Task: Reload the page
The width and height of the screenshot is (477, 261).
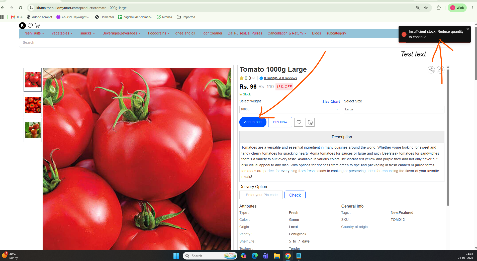Action: tap(21, 8)
